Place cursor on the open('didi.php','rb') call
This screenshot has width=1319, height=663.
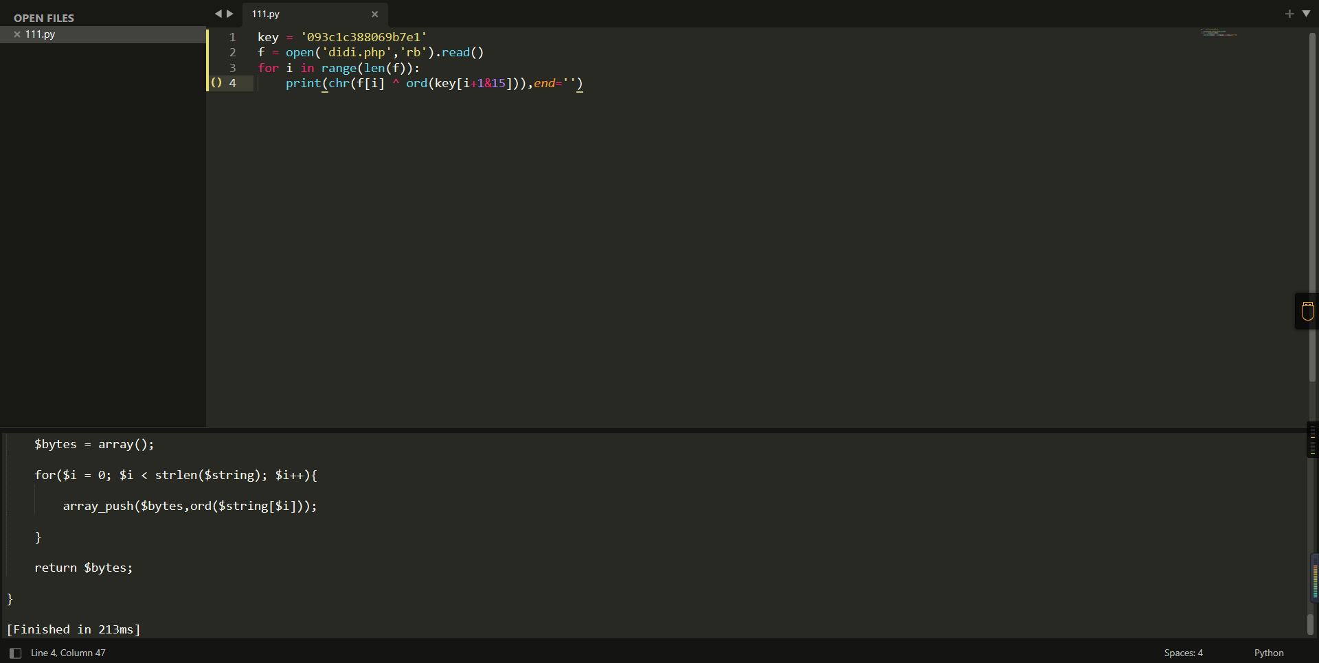pyautogui.click(x=360, y=52)
